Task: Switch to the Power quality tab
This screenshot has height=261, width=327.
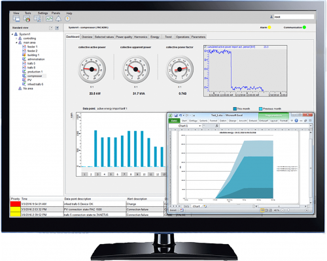Action: (124, 37)
